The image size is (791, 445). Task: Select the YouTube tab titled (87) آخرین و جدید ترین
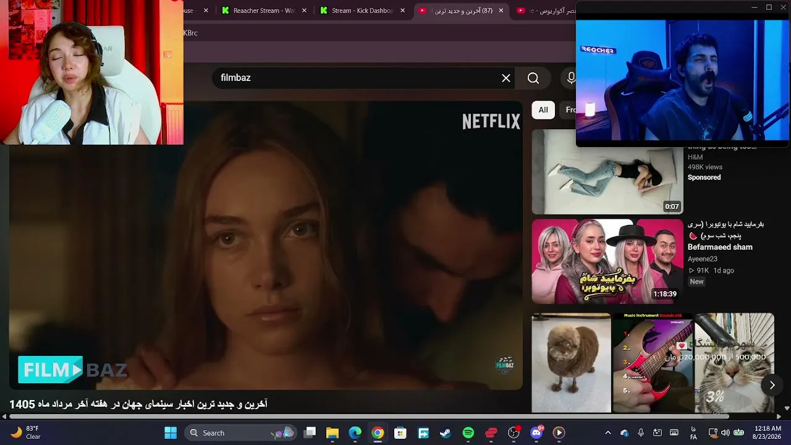click(461, 11)
